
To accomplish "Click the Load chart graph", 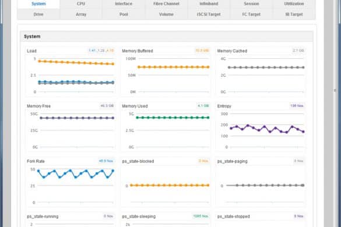I will pos(71,75).
